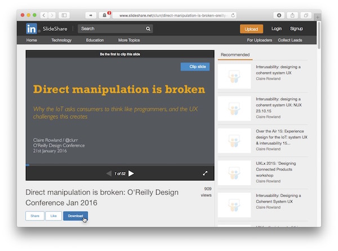Click the Clip slide button

195,67
